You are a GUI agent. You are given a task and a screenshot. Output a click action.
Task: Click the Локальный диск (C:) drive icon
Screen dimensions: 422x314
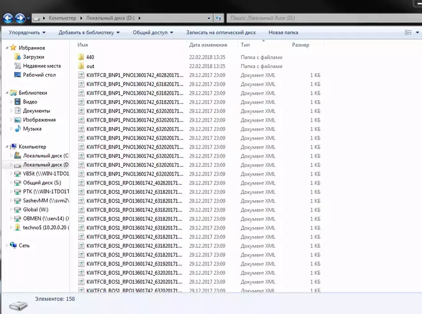coord(18,156)
